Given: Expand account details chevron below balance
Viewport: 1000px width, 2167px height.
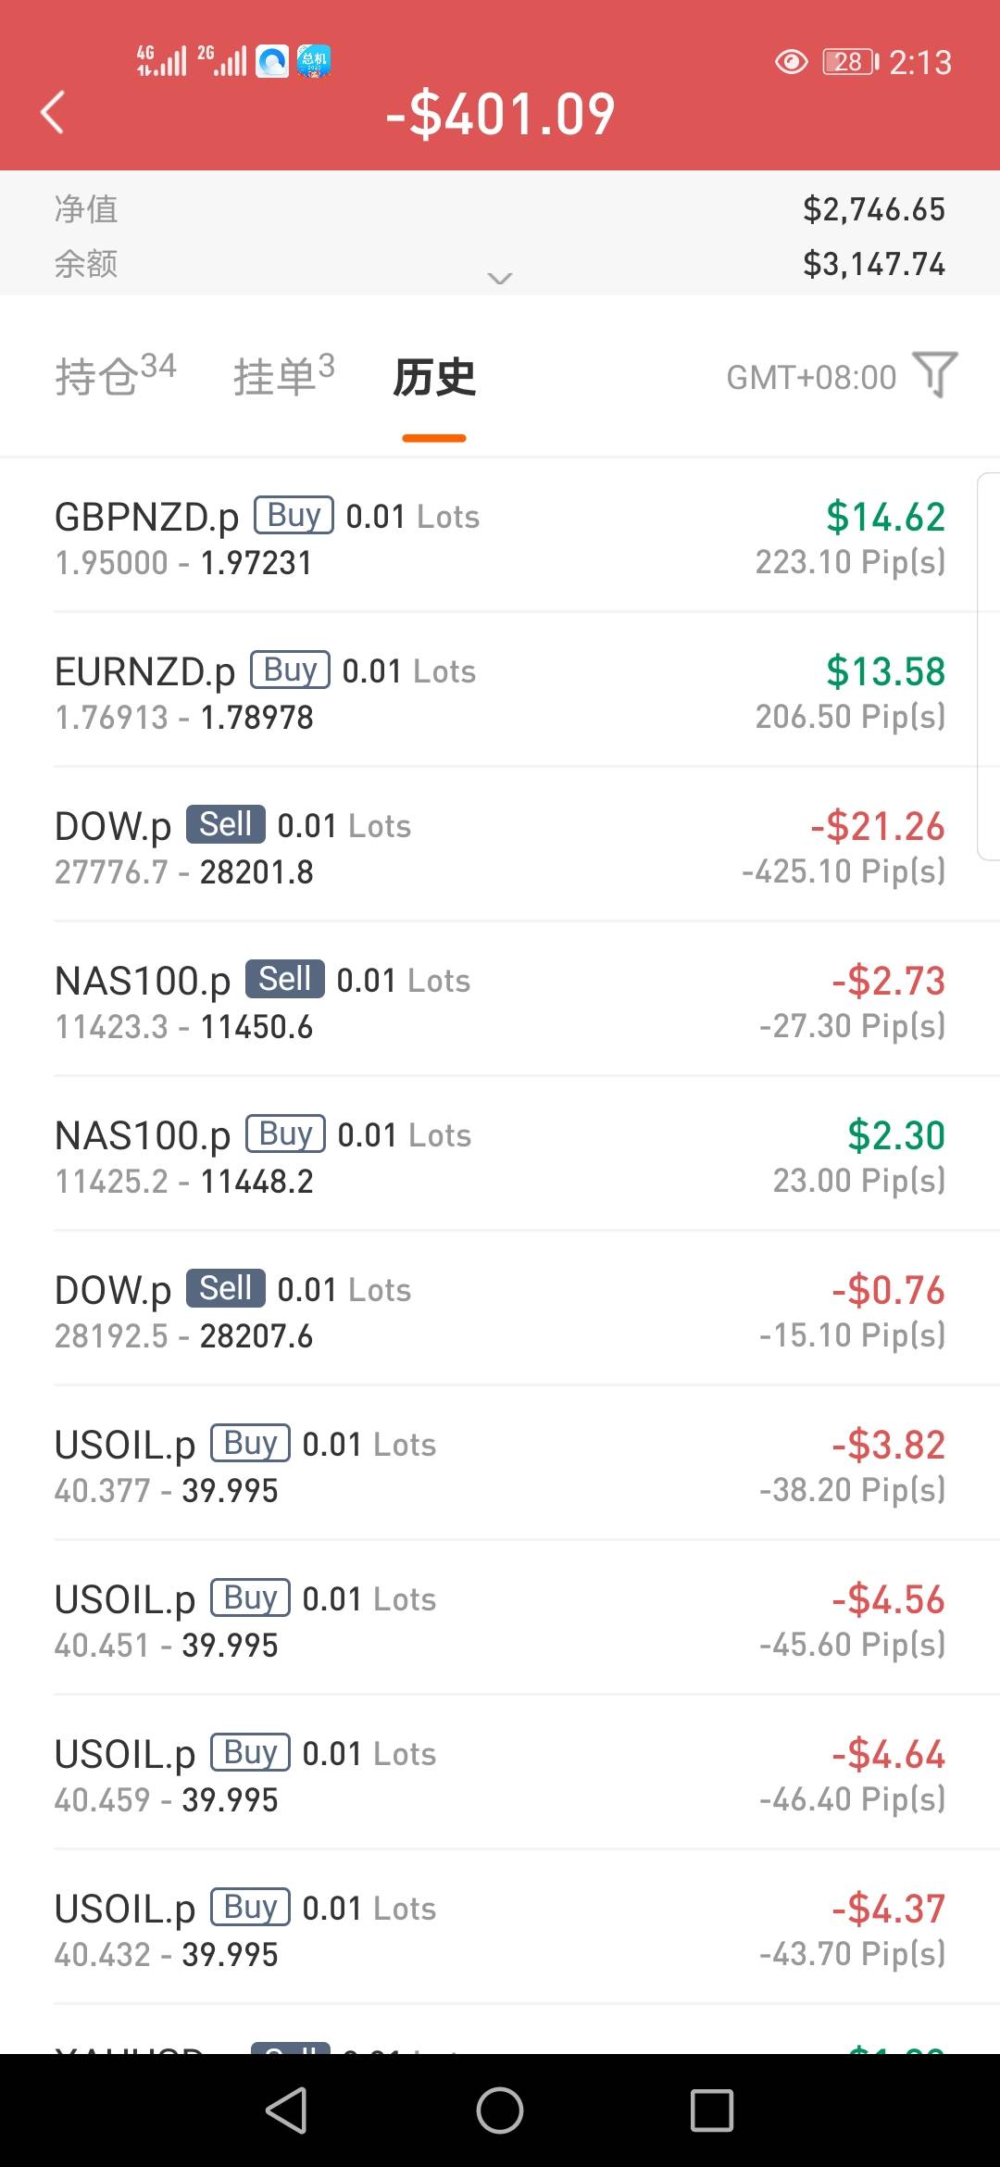Looking at the screenshot, I should pos(500,278).
